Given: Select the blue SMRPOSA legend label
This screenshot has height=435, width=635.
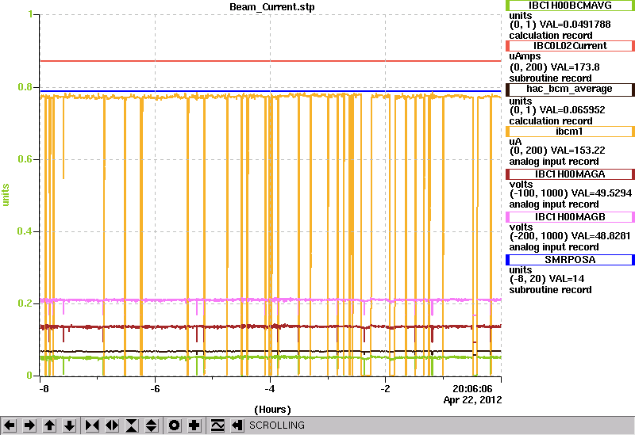Looking at the screenshot, I should [x=570, y=260].
